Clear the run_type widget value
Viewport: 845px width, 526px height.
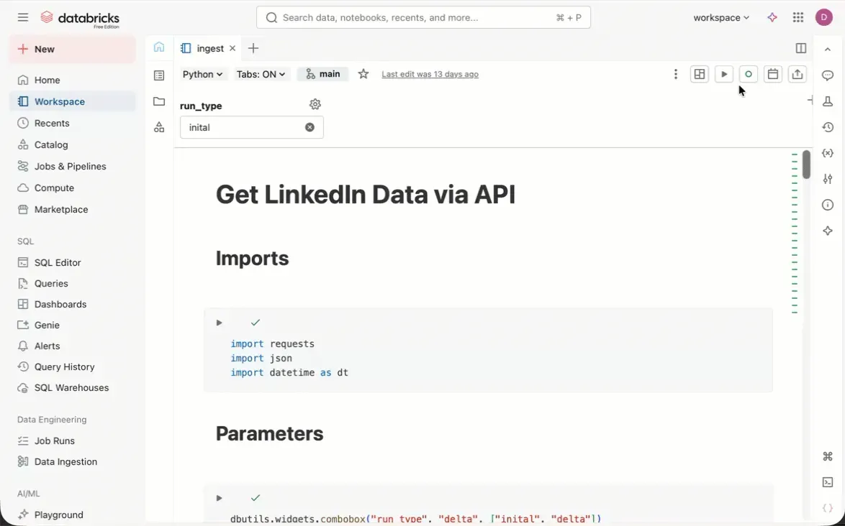[x=310, y=127]
